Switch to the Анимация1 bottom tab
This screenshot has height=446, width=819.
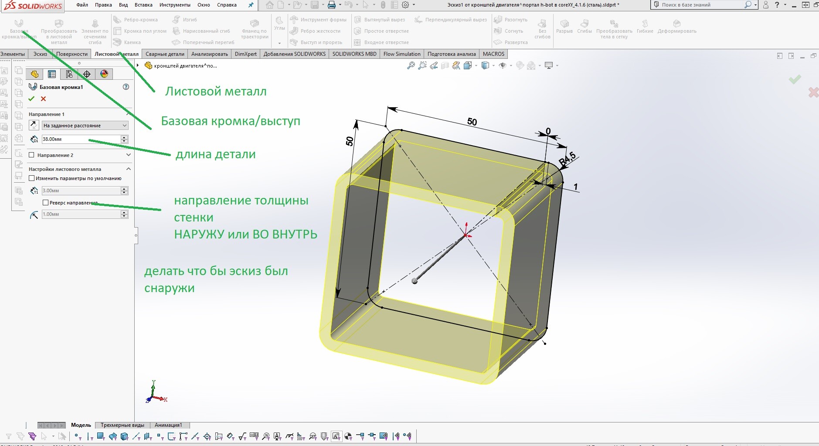coord(168,425)
